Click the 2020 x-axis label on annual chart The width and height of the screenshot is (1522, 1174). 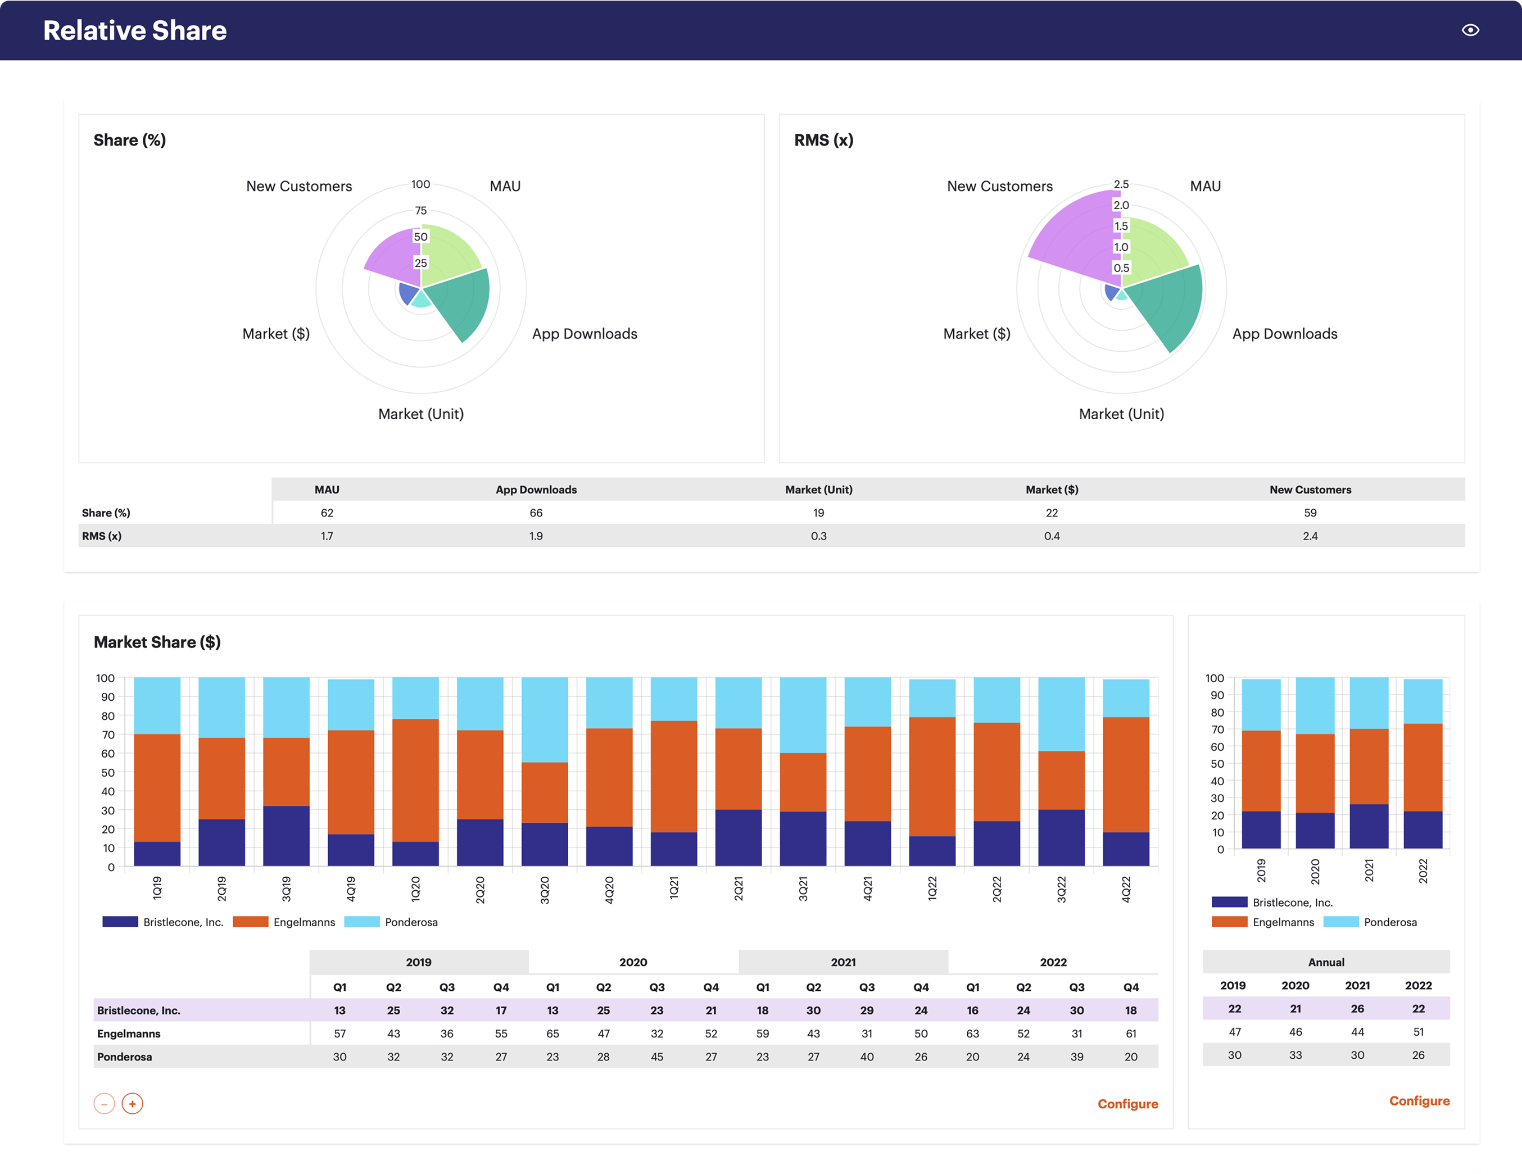coord(1315,871)
